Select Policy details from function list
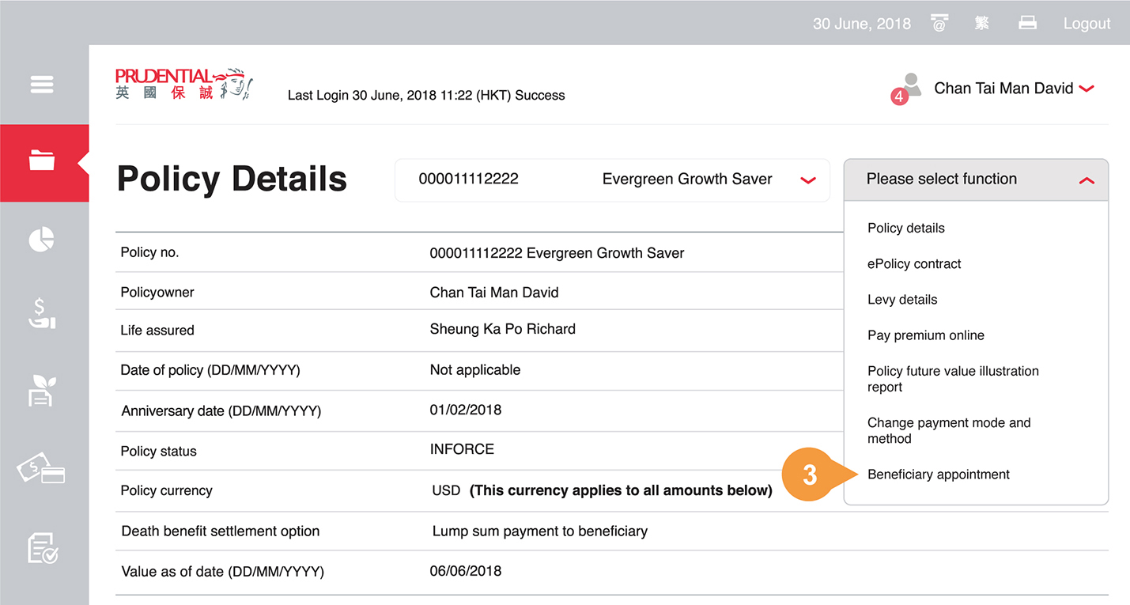The width and height of the screenshot is (1130, 605). [906, 228]
